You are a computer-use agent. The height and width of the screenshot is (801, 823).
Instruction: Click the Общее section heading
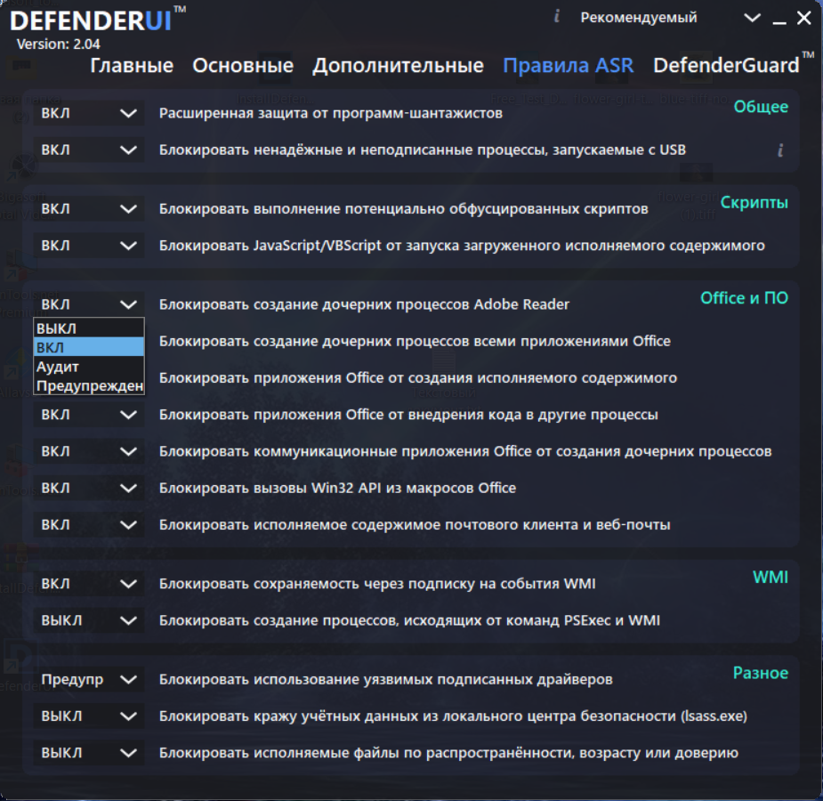tap(761, 107)
